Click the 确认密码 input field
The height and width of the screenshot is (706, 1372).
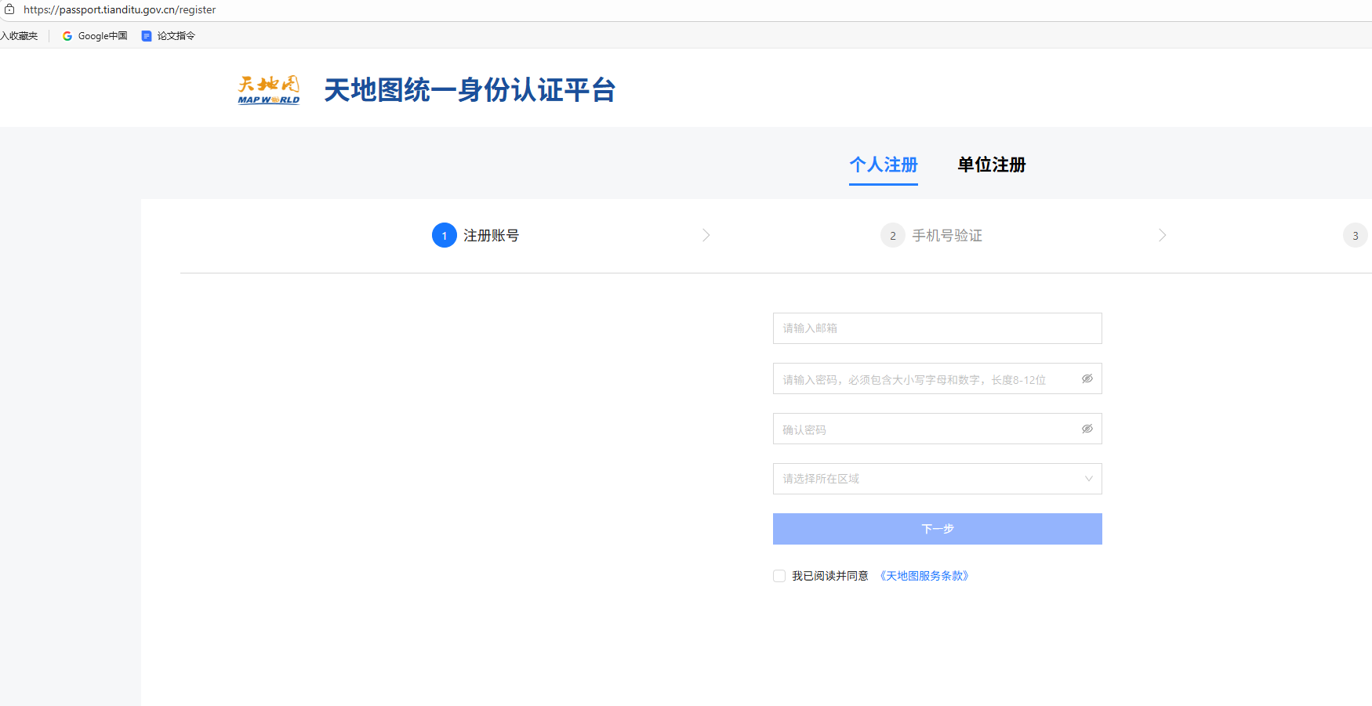tap(938, 429)
